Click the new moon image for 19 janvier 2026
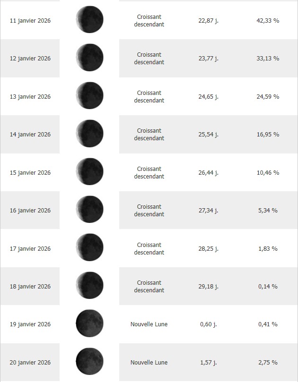This screenshot has width=298, height=382. (89, 323)
